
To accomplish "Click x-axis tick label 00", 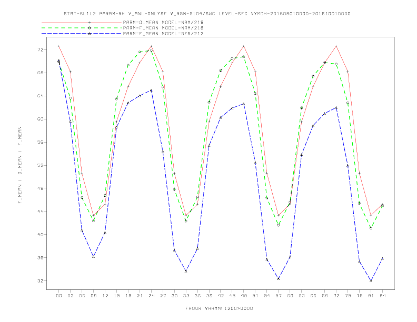I will [59, 296].
